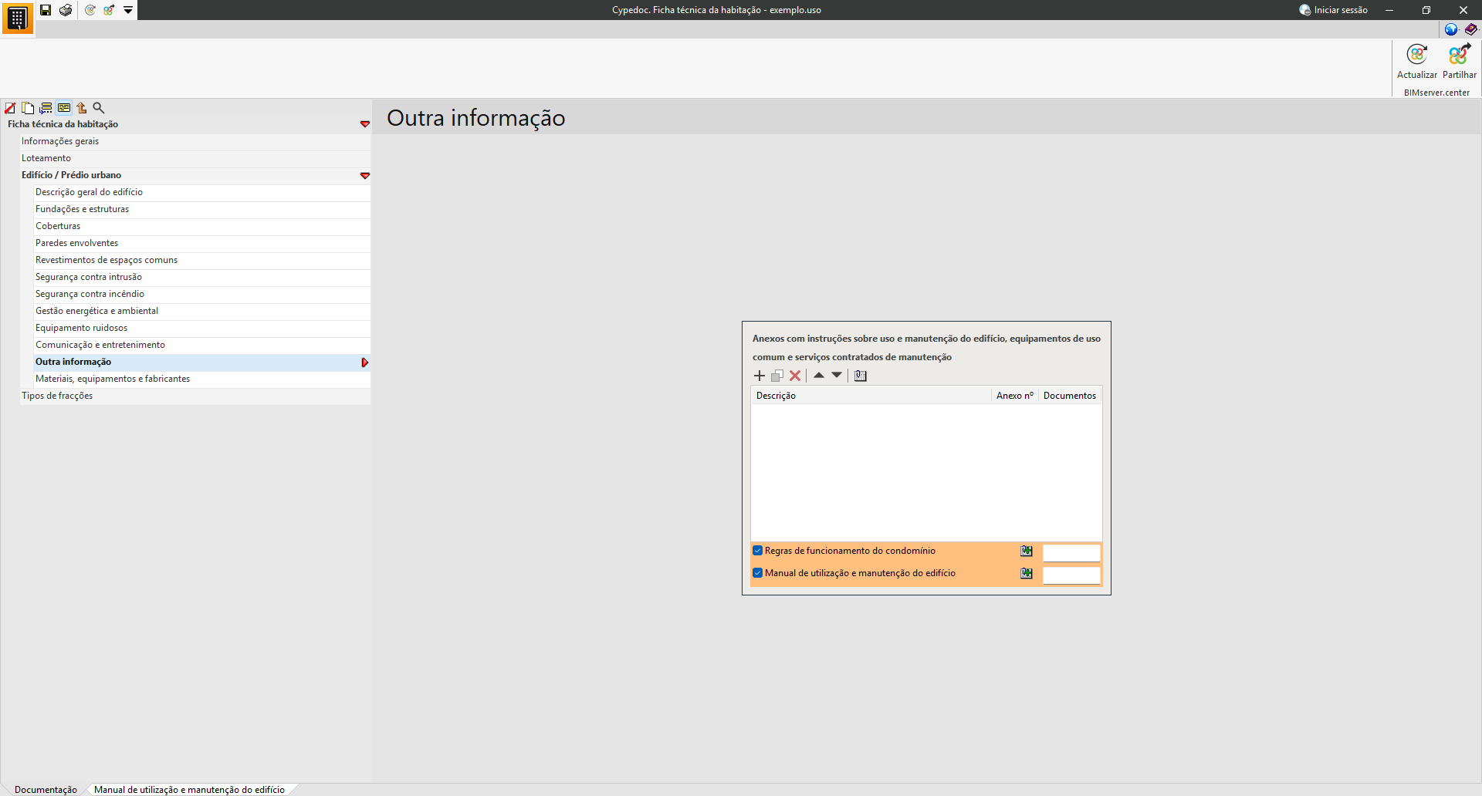1482x796 pixels.
Task: Click the small share icon in quick access bar
Action: pyautogui.click(x=109, y=10)
